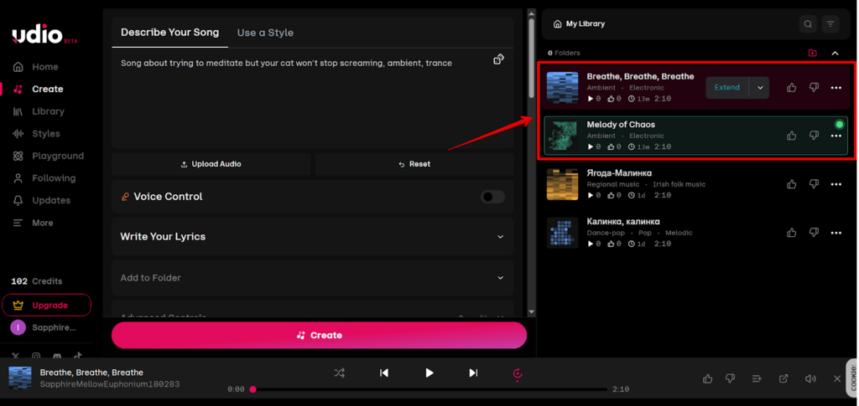Close the player bar with X
The image size is (859, 406).
pyautogui.click(x=837, y=378)
